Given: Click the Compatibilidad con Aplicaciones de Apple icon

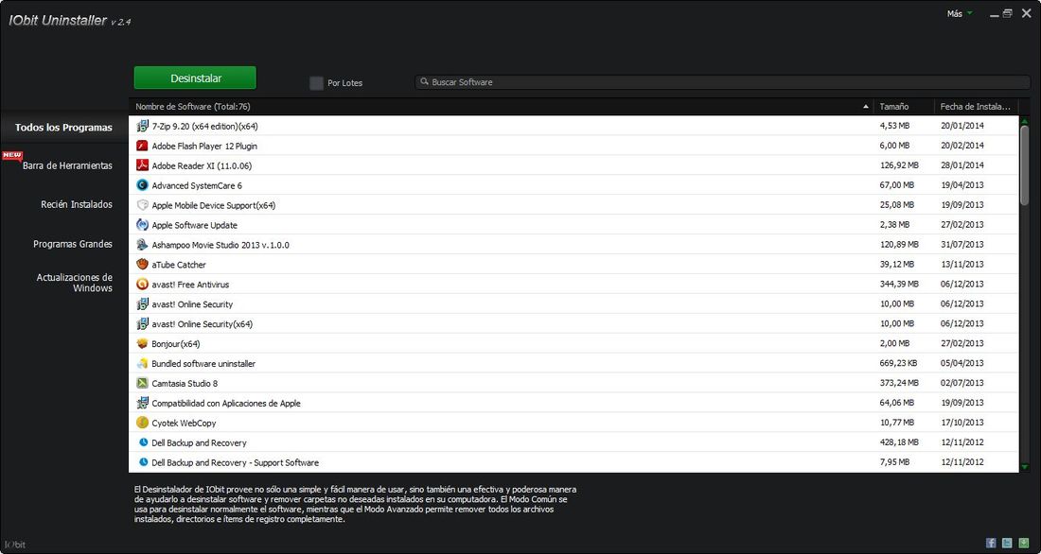Looking at the screenshot, I should [x=142, y=403].
